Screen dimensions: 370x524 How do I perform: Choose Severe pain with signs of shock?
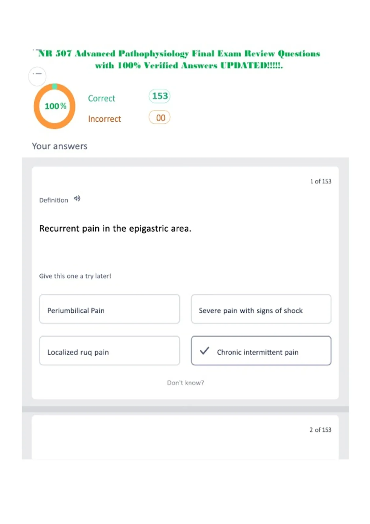(x=261, y=309)
